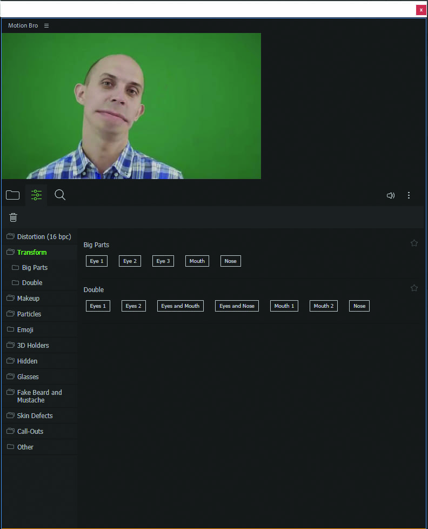The width and height of the screenshot is (428, 529).
Task: Favorite the Big Parts section star
Action: 414,243
